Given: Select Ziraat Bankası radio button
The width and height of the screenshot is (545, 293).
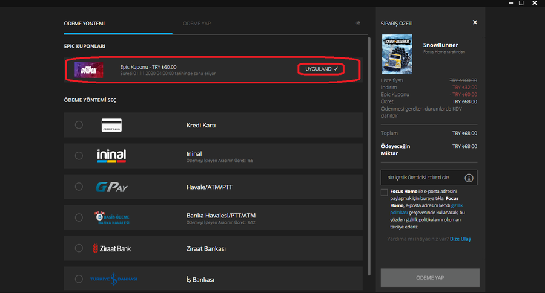Looking at the screenshot, I should click(x=79, y=248).
